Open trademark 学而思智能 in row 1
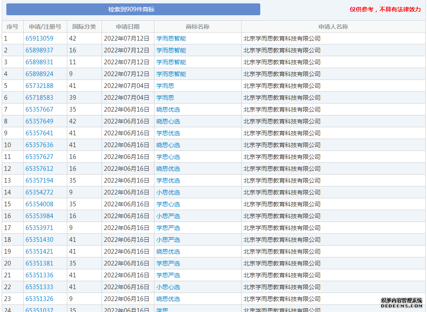The width and height of the screenshot is (427, 312). tap(171, 38)
